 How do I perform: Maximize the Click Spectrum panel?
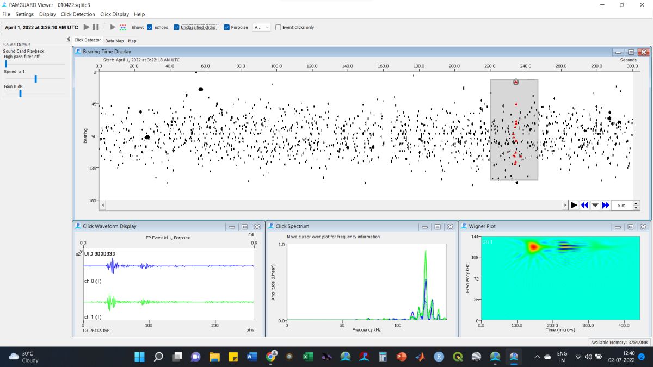point(437,227)
